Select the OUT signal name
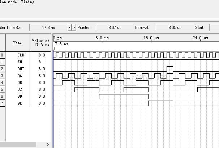 point(21,69)
